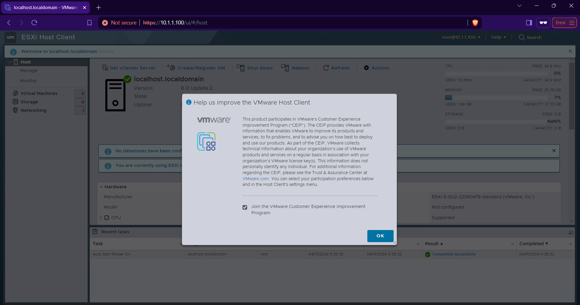This screenshot has height=305, width=580.
Task: Click the CPU chip icon
Action: 107,218
